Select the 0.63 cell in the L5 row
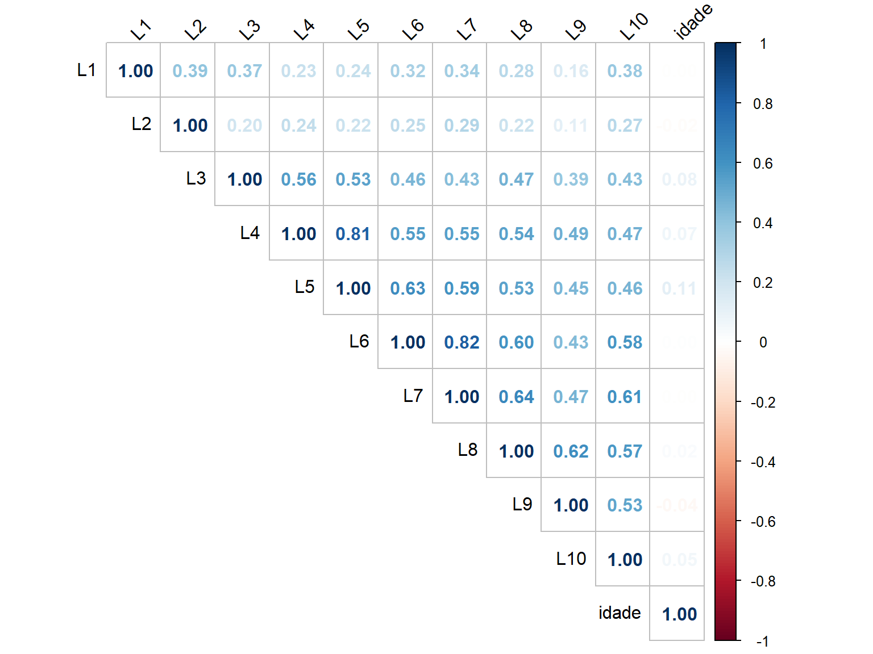873x654 pixels. click(408, 288)
